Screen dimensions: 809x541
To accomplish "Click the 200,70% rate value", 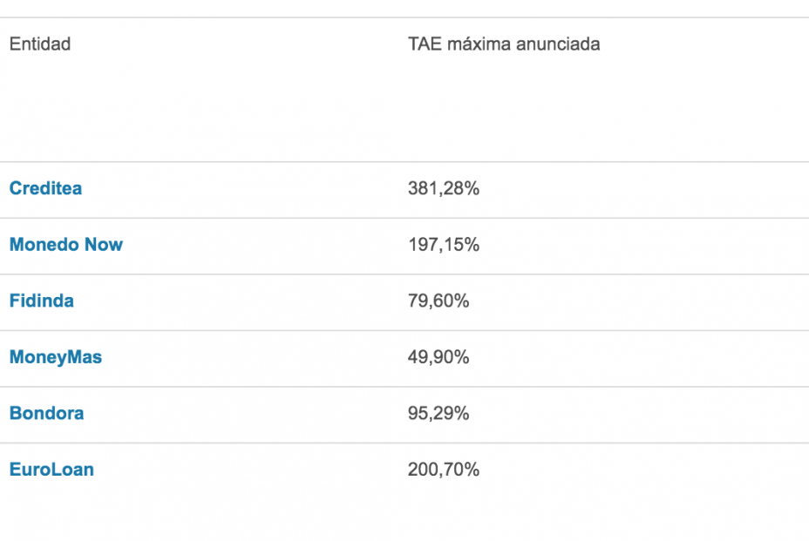I will click(444, 470).
